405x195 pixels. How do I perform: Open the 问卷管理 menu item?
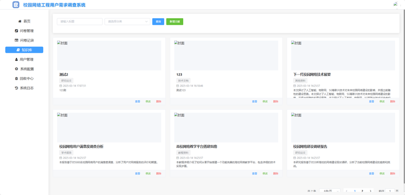(24, 31)
